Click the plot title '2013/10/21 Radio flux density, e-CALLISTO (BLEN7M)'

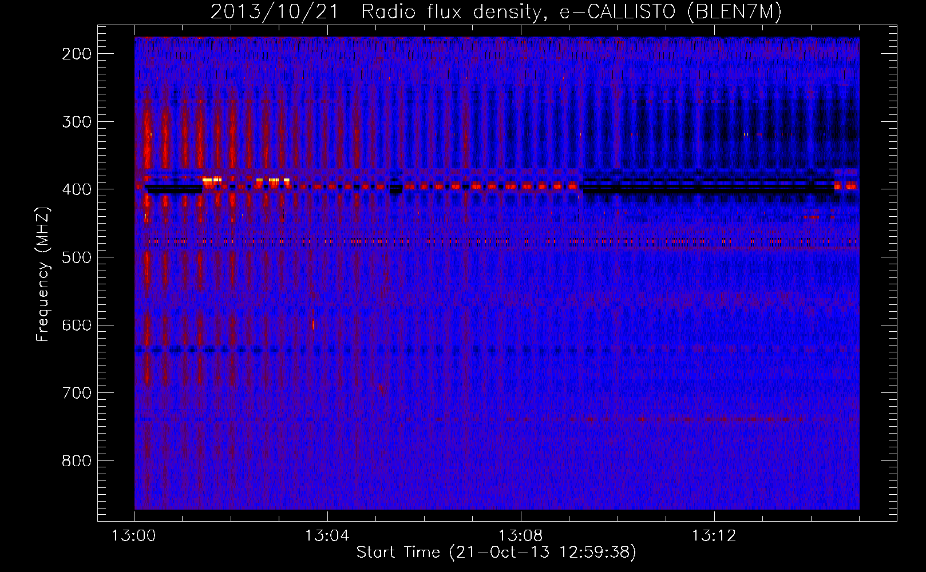point(496,12)
